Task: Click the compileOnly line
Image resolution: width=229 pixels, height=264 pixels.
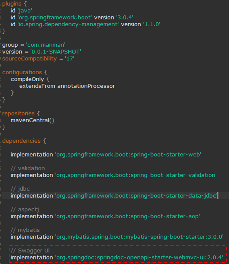Action: pyautogui.click(x=30, y=79)
